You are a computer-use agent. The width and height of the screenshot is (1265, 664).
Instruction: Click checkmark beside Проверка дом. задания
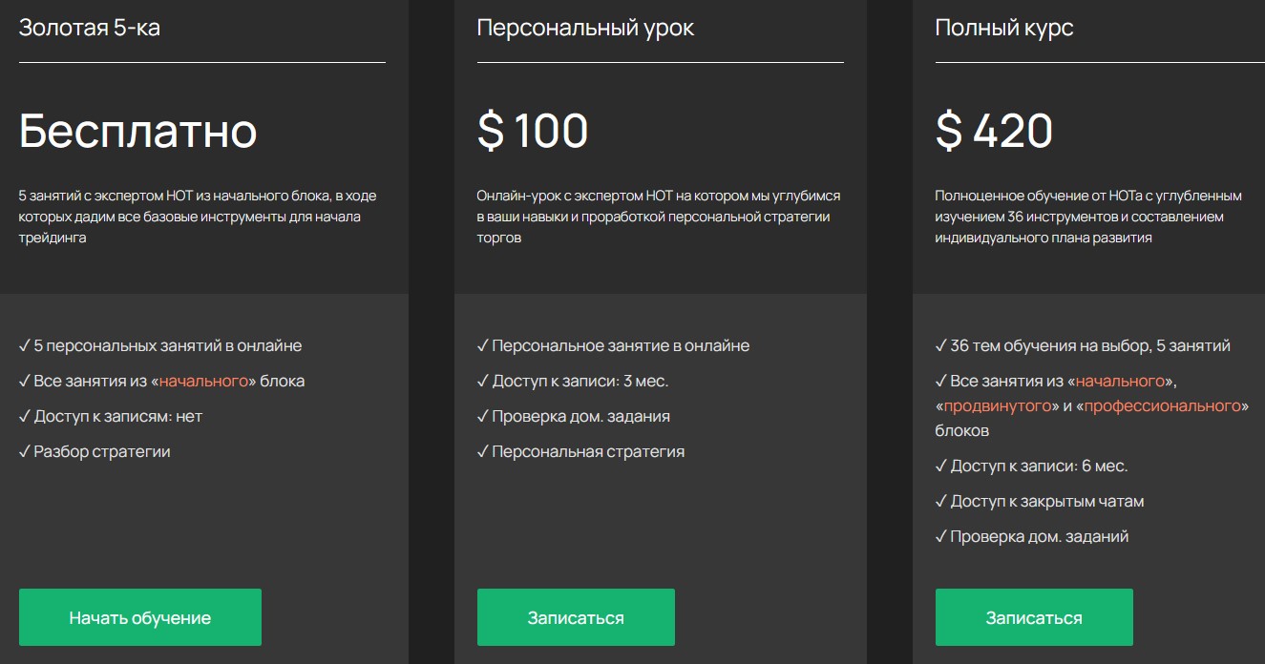[x=483, y=416]
